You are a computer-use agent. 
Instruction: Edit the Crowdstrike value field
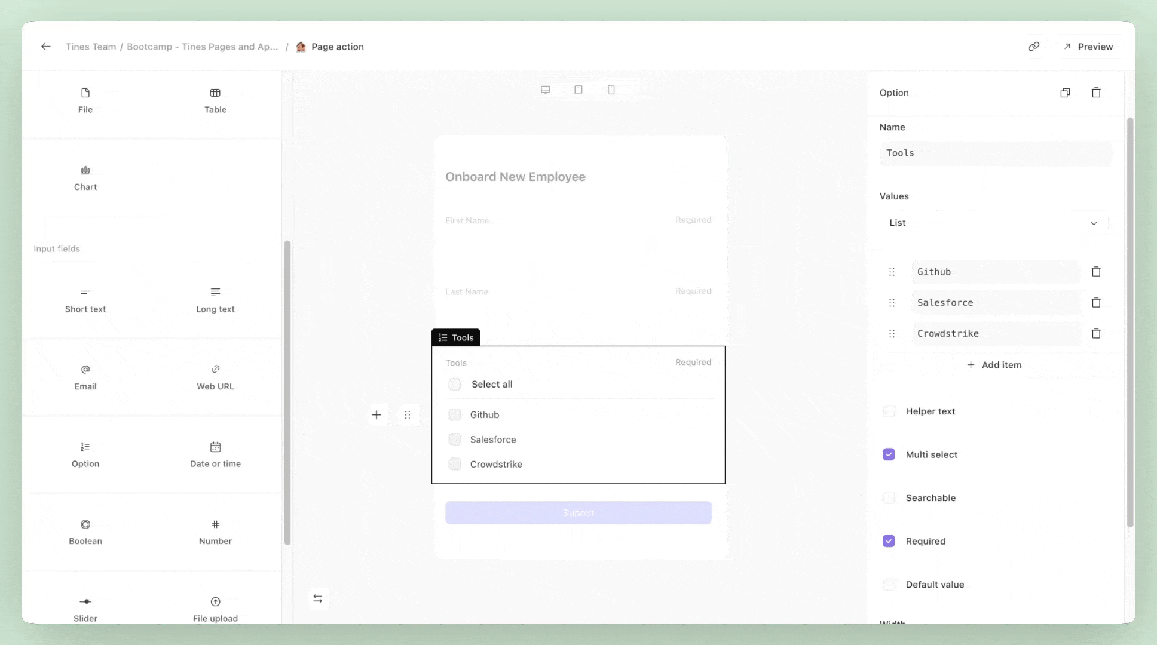pyautogui.click(x=996, y=334)
